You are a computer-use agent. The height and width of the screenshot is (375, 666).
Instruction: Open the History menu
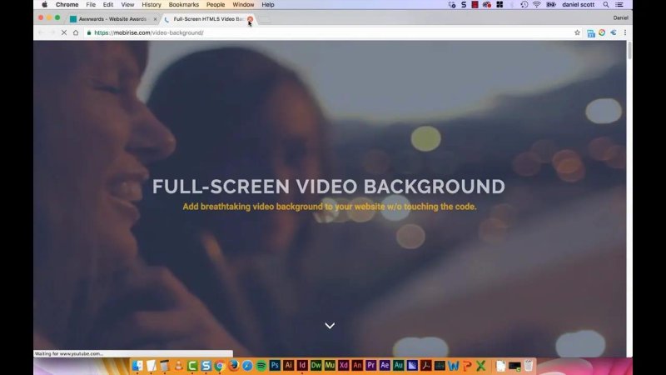coord(152,5)
